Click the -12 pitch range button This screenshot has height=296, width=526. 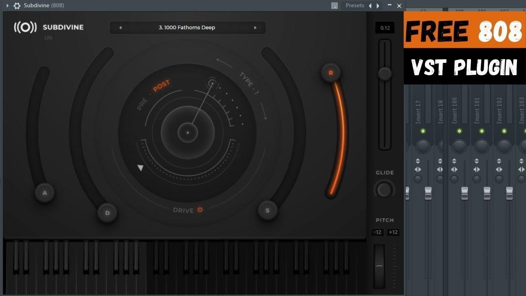378,232
